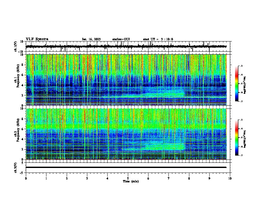This screenshot has width=259, height=200.
Task: Click the ch.1 spectrogram panel
Action: (x=126, y=80)
